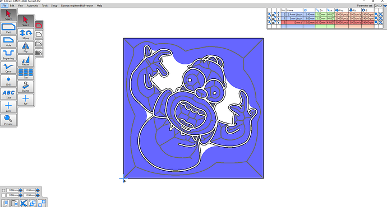
Task: Click question mark for the 12mm V tool
Action: pos(278,22)
